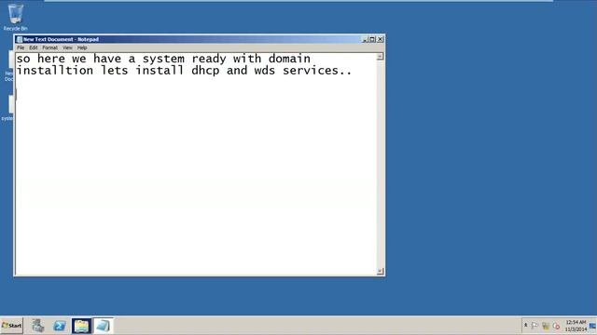Open Server Manager from the taskbar
The image size is (597, 335).
pyautogui.click(x=37, y=326)
